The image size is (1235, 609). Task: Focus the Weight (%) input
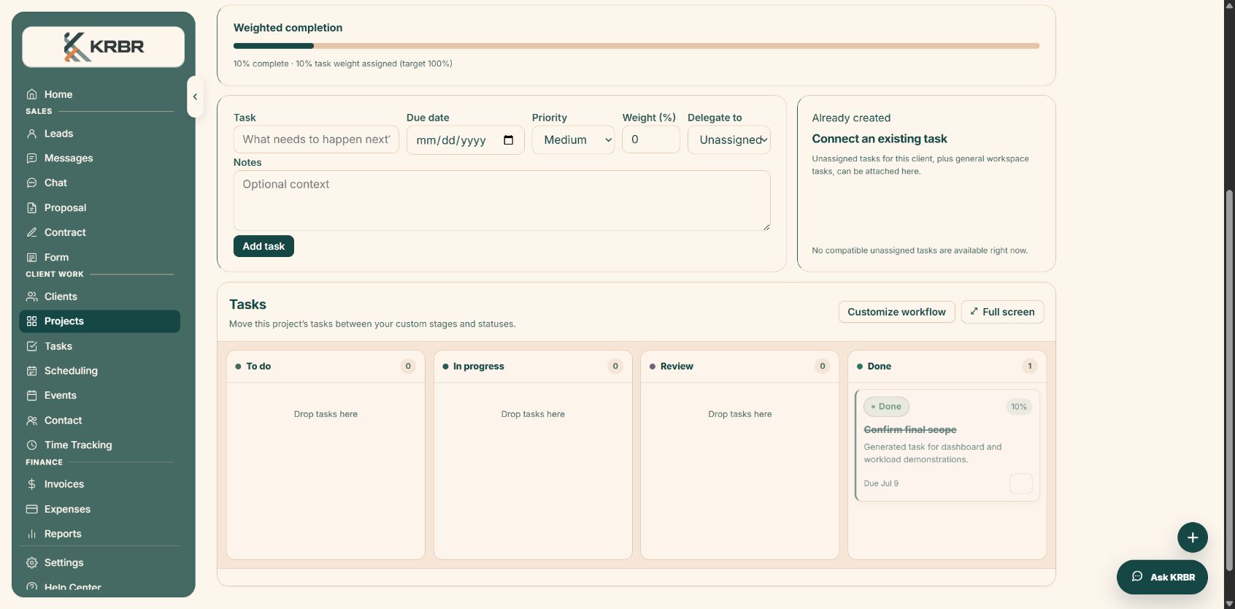651,139
